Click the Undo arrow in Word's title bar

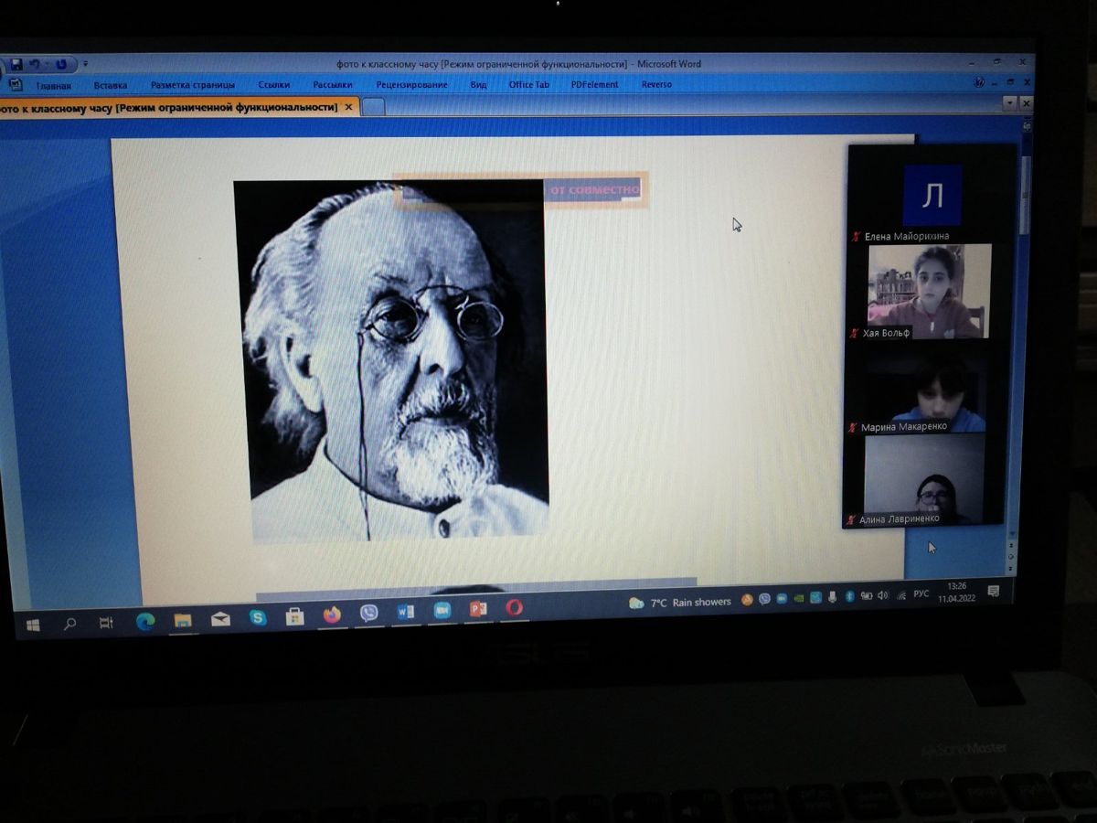(37, 64)
